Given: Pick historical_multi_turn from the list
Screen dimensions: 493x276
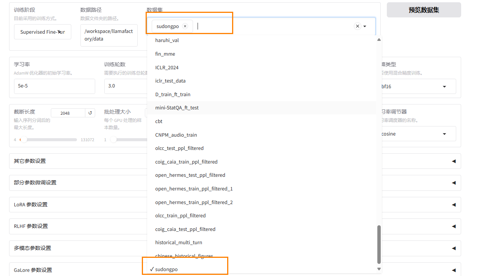Looking at the screenshot, I should 179,242.
